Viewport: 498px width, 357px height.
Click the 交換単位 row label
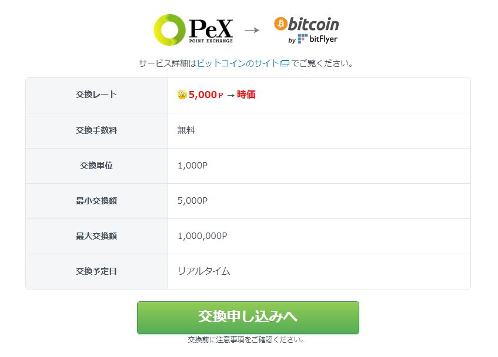(x=96, y=166)
